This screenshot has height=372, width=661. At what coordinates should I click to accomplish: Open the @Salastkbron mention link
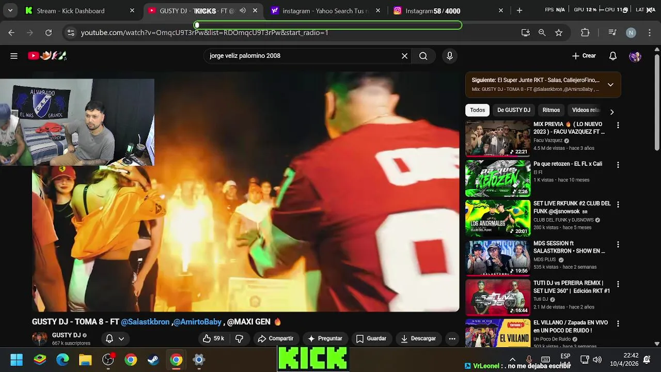tap(145, 321)
